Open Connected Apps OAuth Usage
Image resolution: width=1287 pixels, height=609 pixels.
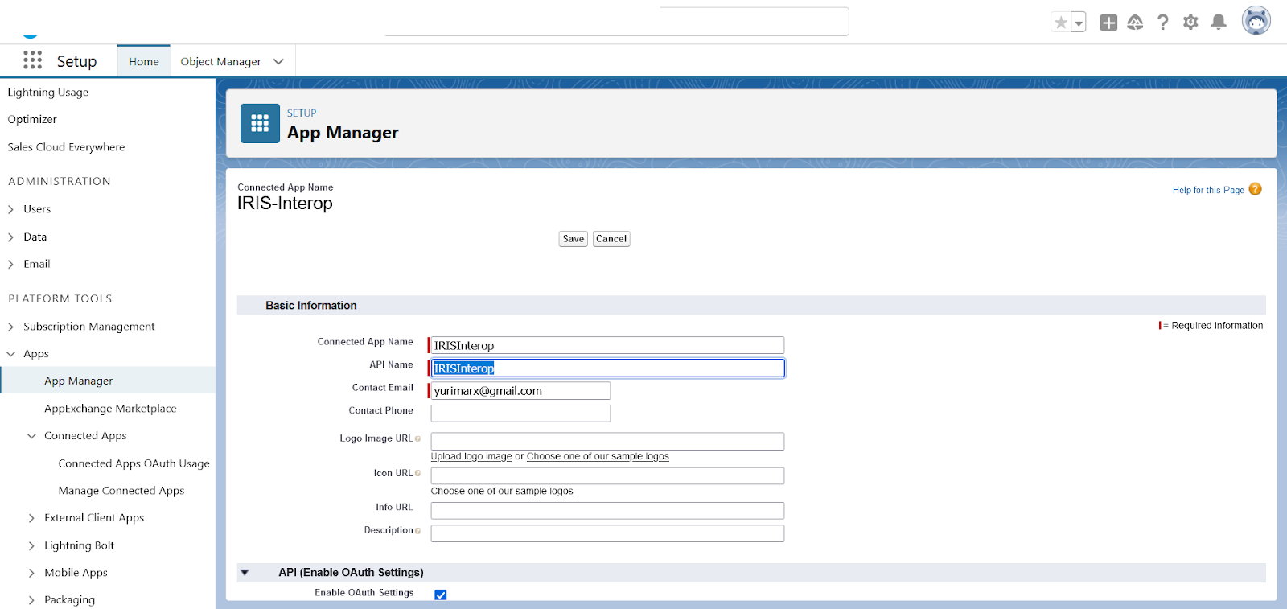pos(134,463)
